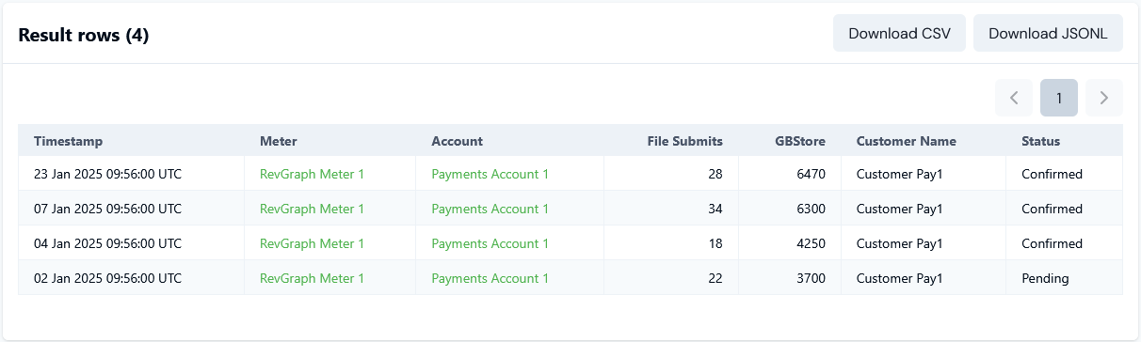Open Payments Account 1 link in 04 Jan row
1141x342 pixels.
click(490, 243)
